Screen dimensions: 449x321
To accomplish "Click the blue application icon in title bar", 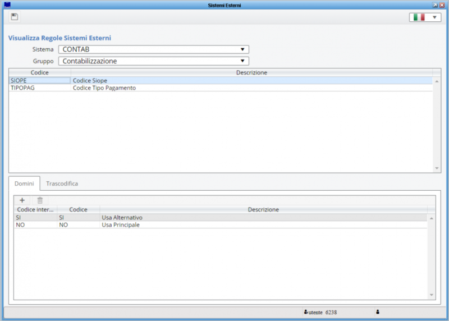I will 7,5.
